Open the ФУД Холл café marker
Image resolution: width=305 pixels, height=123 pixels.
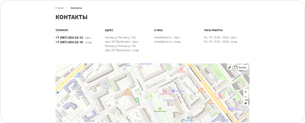(x=202, y=89)
